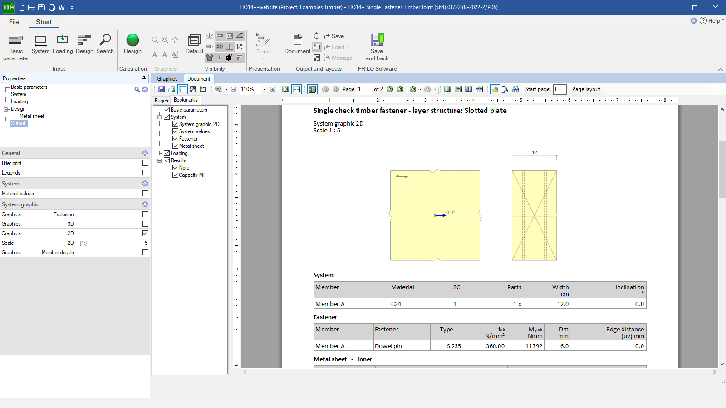Collapse the System graphic section chevron
726x408 pixels.
click(145, 204)
